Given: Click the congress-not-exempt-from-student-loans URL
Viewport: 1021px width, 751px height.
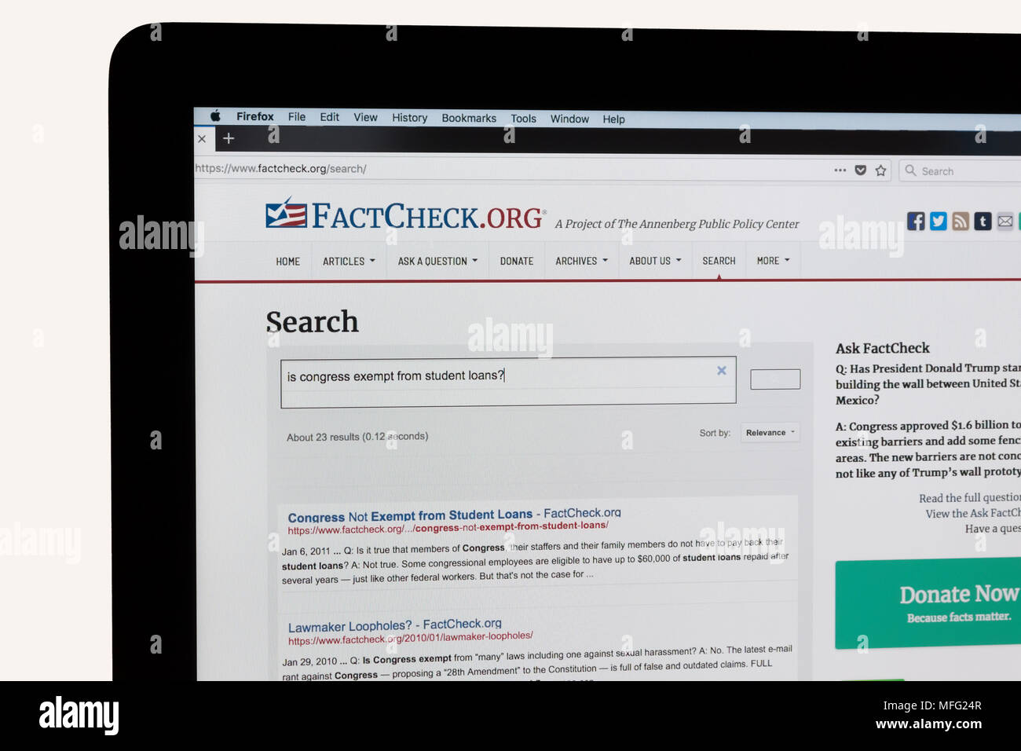Looking at the screenshot, I should click(448, 528).
